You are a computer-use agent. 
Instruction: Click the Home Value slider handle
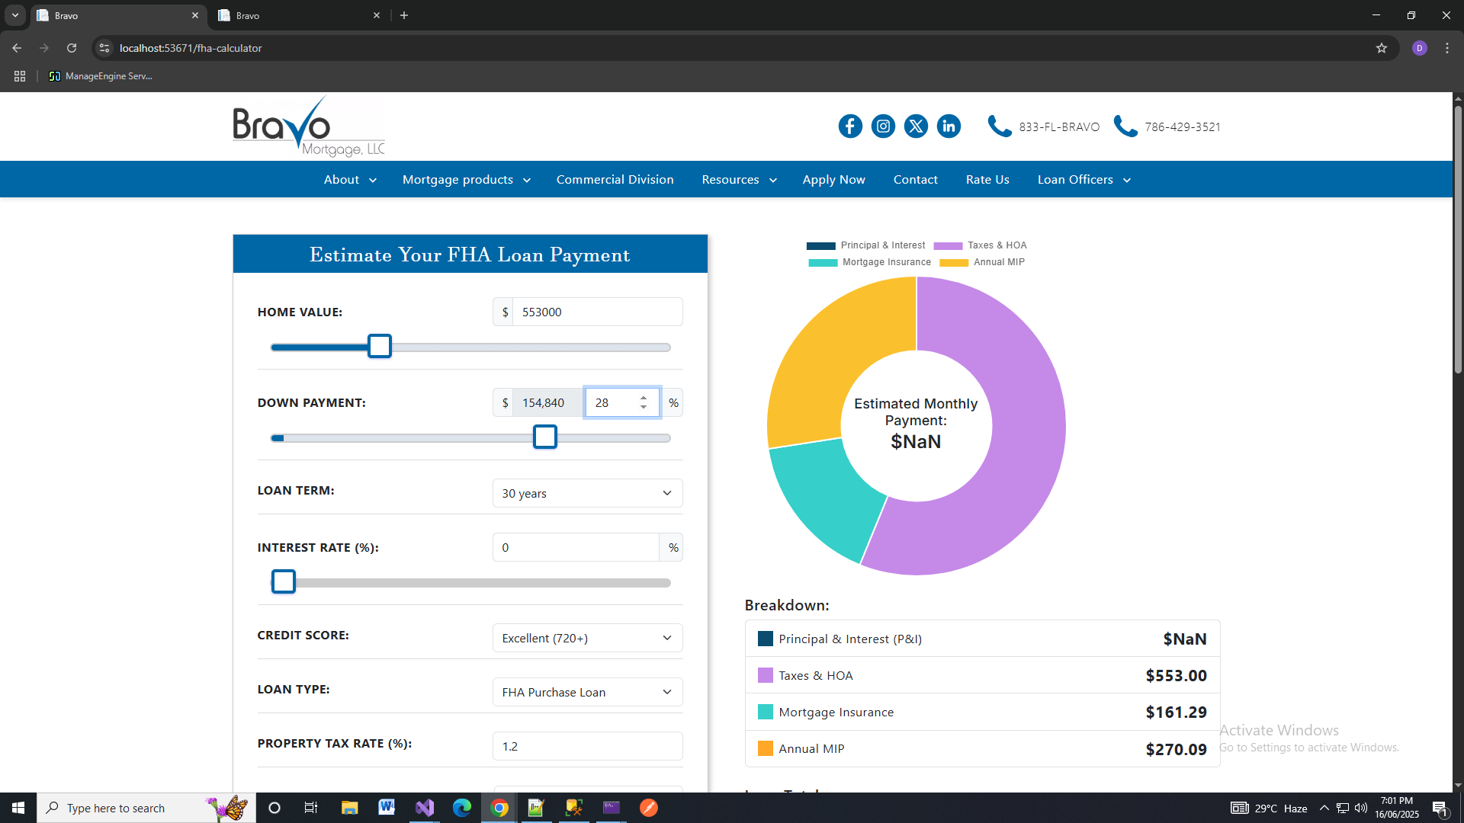(x=380, y=347)
